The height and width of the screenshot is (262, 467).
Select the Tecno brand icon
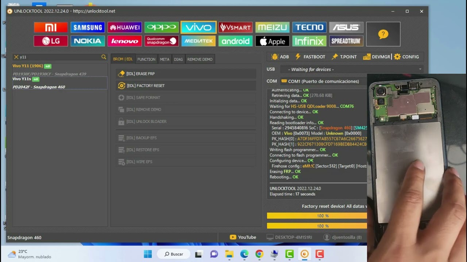click(309, 27)
